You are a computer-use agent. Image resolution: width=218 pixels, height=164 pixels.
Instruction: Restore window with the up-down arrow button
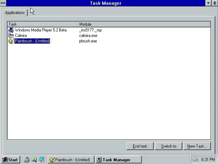pyautogui.click(x=215, y=3)
